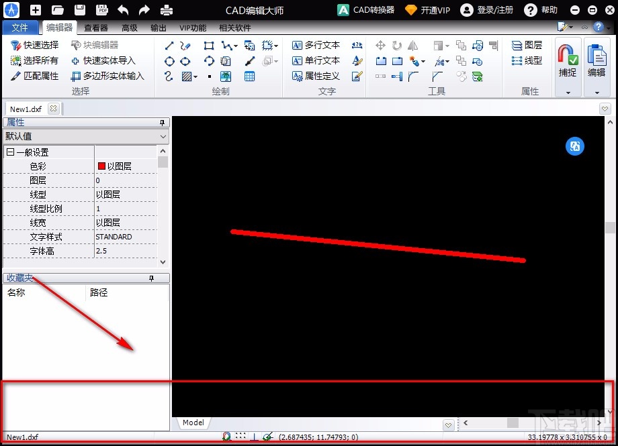
Task: Click the CAD Converter button
Action: click(x=365, y=10)
